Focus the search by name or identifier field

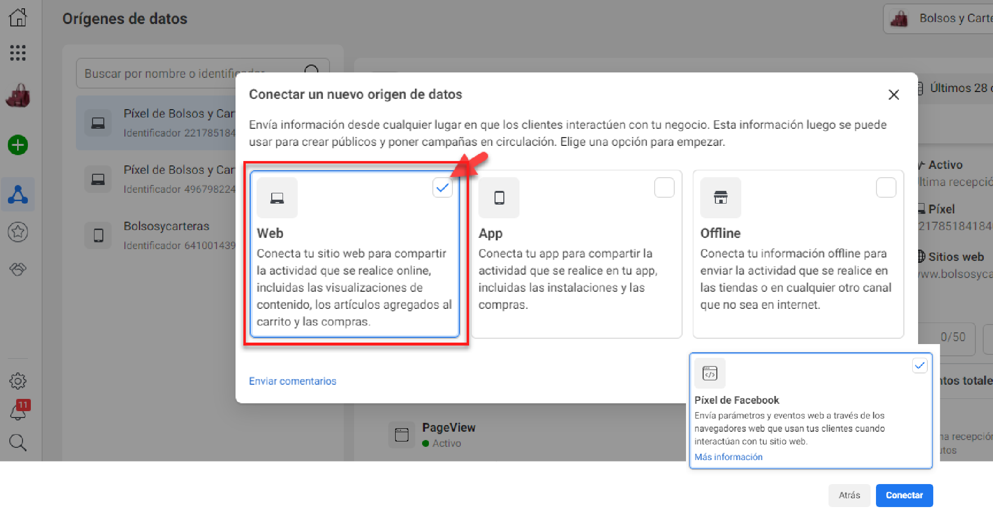203,73
